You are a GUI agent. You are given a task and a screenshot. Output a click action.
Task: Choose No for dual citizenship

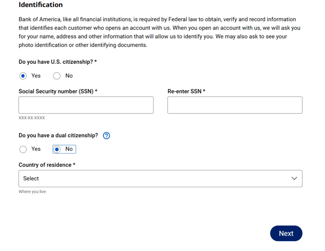tap(57, 149)
